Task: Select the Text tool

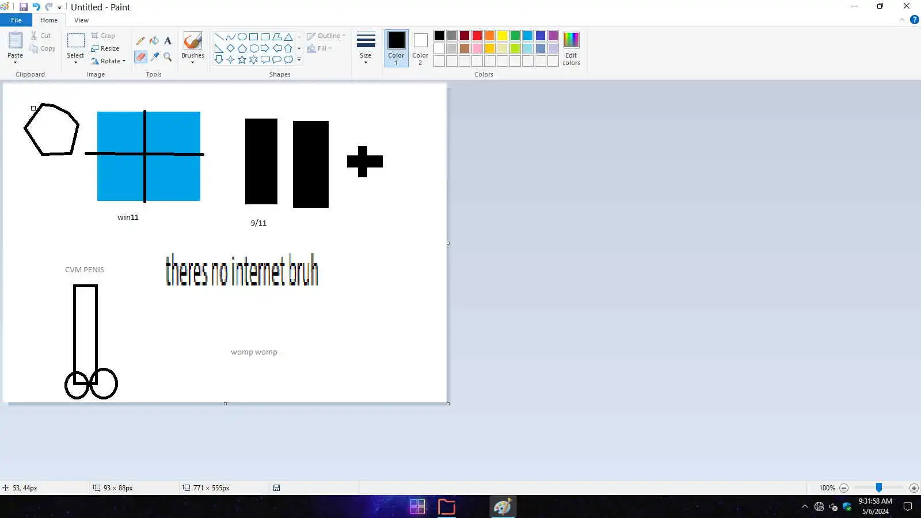Action: [168, 41]
